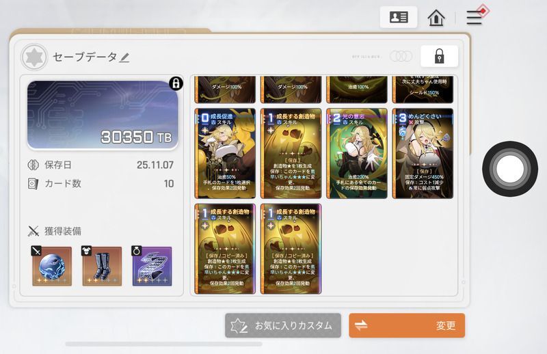Select the purple scroll accessory equipment

(152, 266)
